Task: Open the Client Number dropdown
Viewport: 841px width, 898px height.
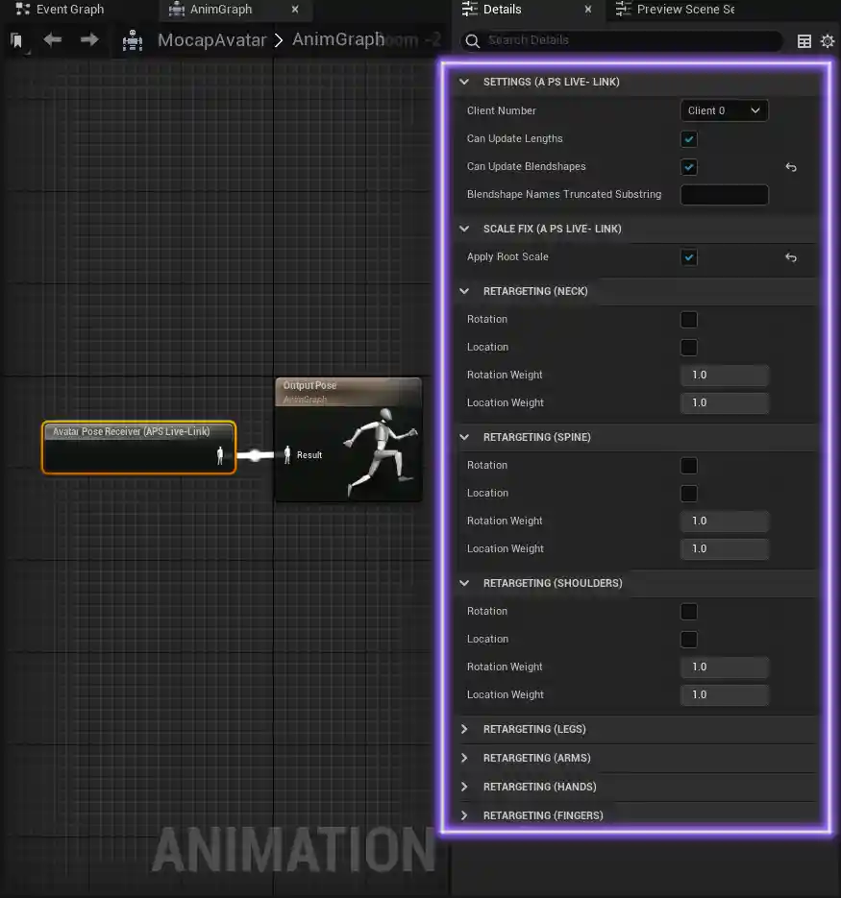Action: click(x=724, y=110)
